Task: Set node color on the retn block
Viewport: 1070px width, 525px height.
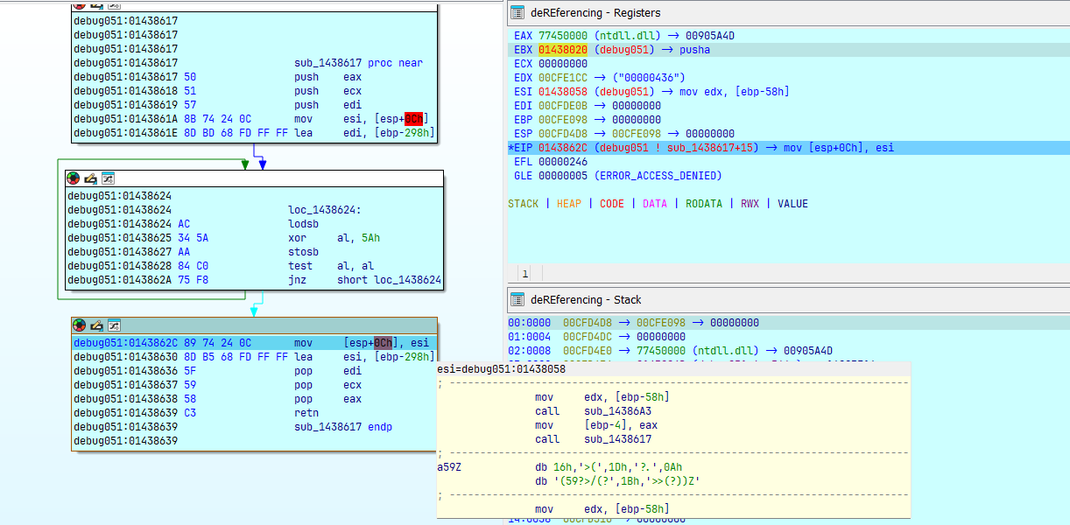Action: (80, 325)
